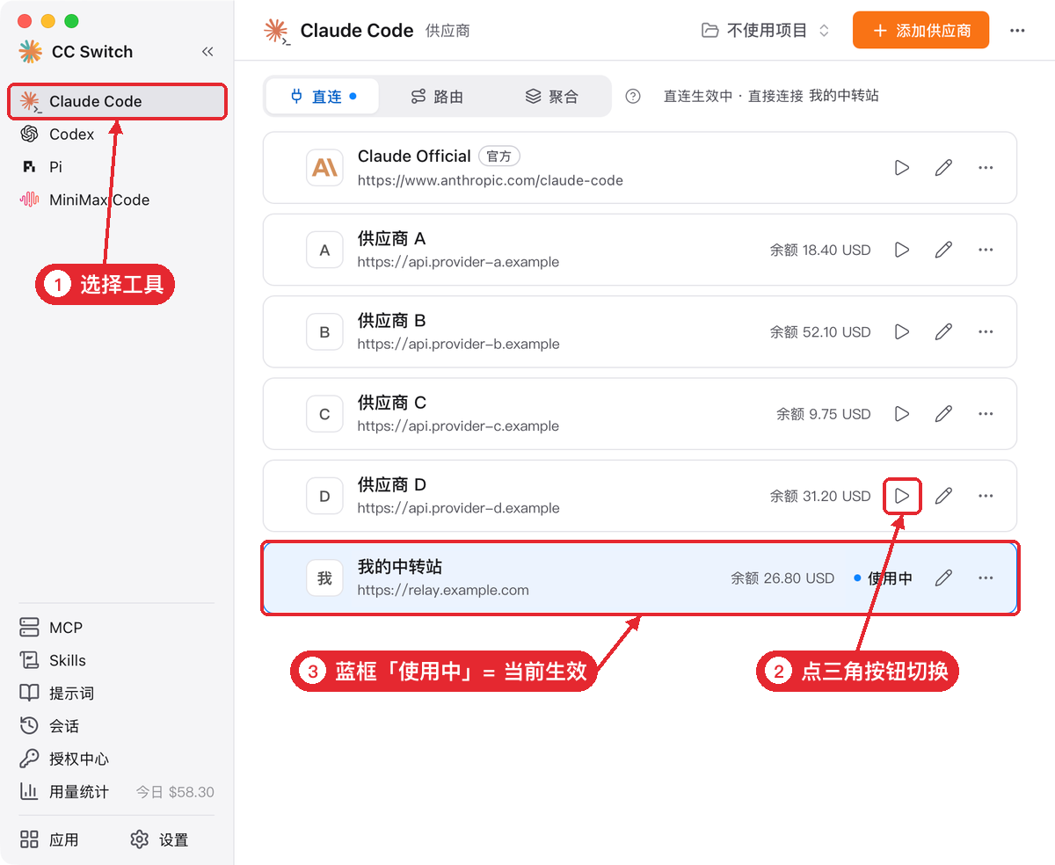The width and height of the screenshot is (1055, 865).
Task: Edit 供应商 C with the pencil icon
Action: [943, 413]
